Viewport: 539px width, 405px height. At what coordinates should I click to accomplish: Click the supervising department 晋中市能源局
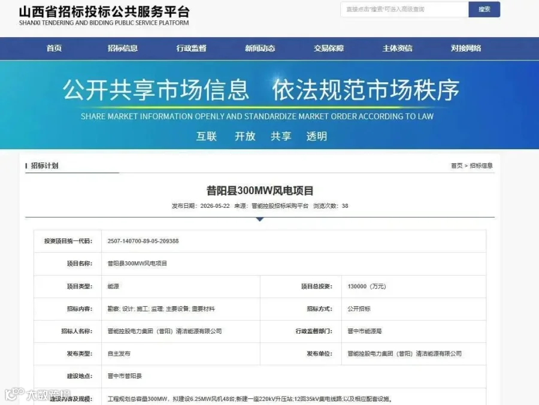click(364, 331)
